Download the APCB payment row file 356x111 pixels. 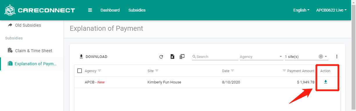(326, 82)
